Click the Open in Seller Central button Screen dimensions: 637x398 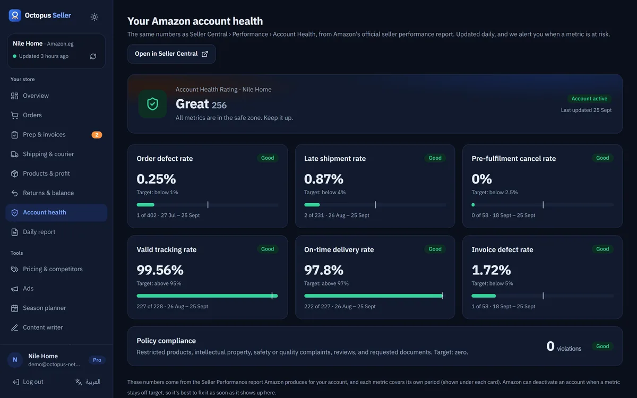(x=171, y=54)
